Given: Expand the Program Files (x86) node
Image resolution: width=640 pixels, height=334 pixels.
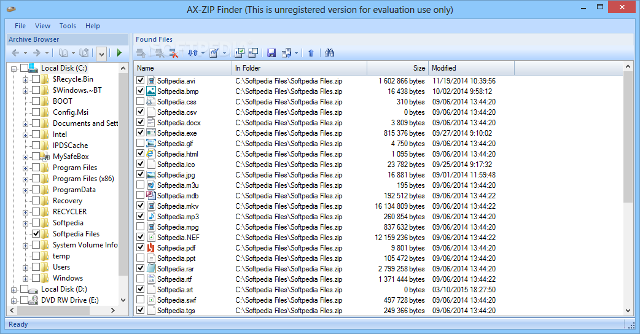Looking at the screenshot, I should click(25, 179).
